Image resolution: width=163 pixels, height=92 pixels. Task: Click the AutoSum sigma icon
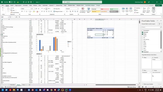[135, 8]
